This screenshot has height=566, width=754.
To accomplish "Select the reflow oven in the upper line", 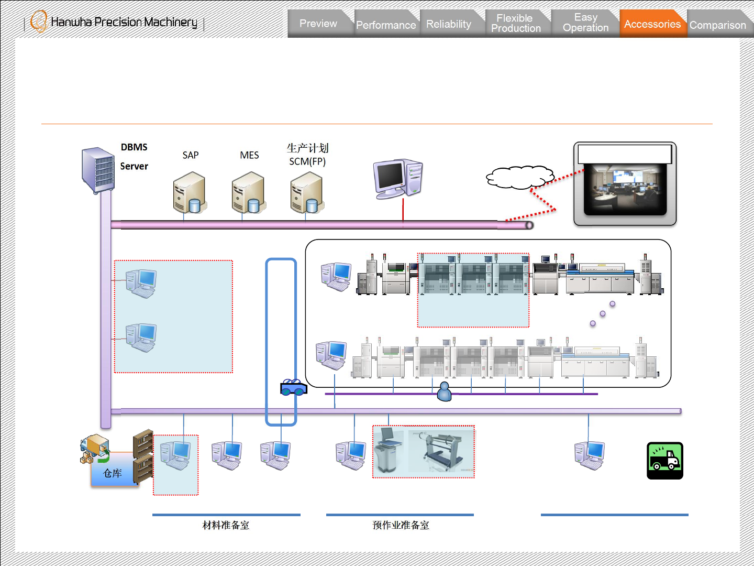I will click(601, 277).
